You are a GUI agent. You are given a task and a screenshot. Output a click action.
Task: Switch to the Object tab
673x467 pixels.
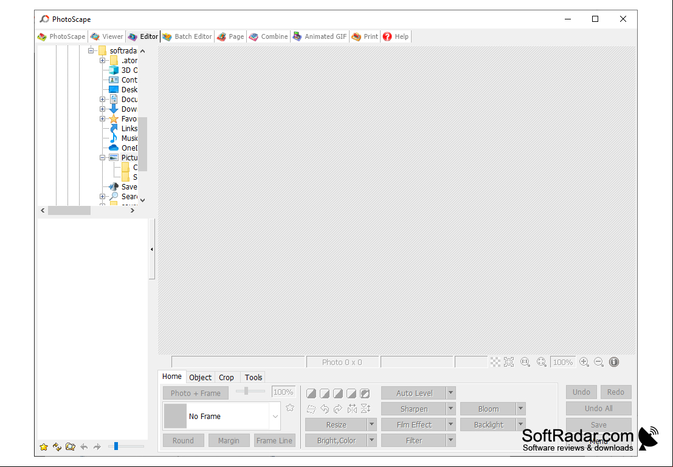[201, 377]
